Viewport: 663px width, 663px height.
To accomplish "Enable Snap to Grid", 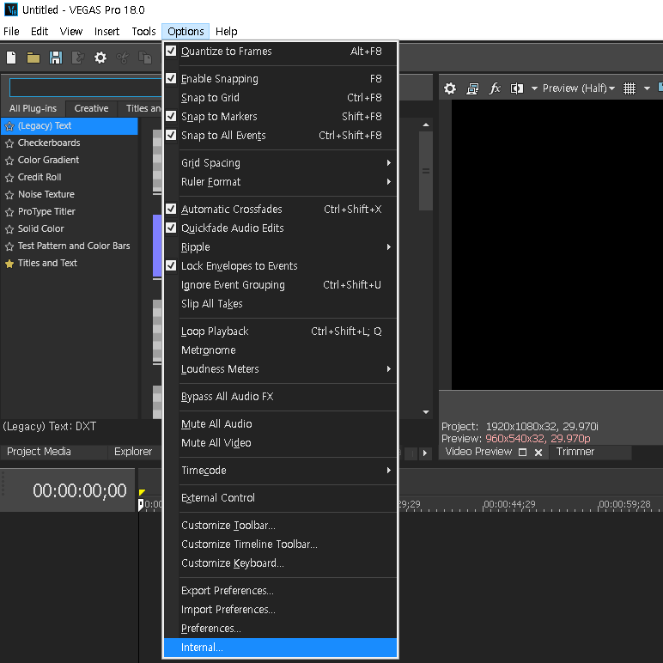I will coord(280,98).
